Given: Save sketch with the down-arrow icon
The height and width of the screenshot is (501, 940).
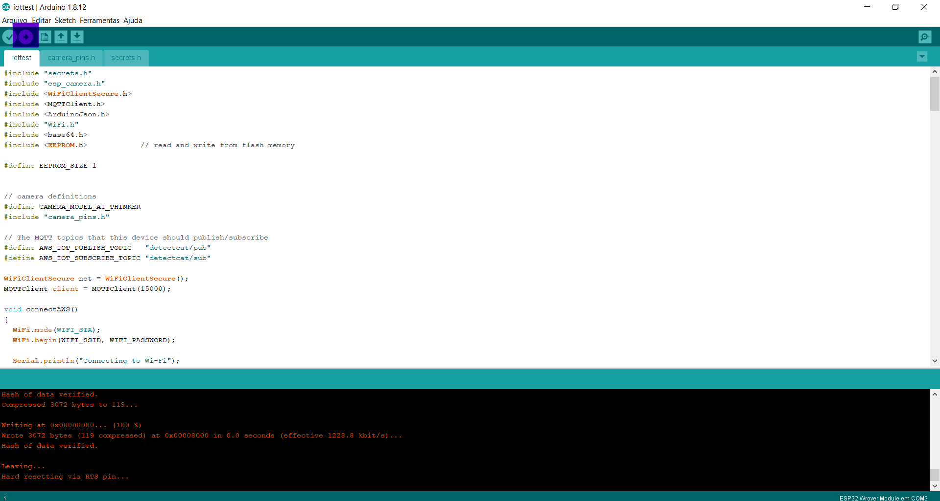Looking at the screenshot, I should pos(77,37).
